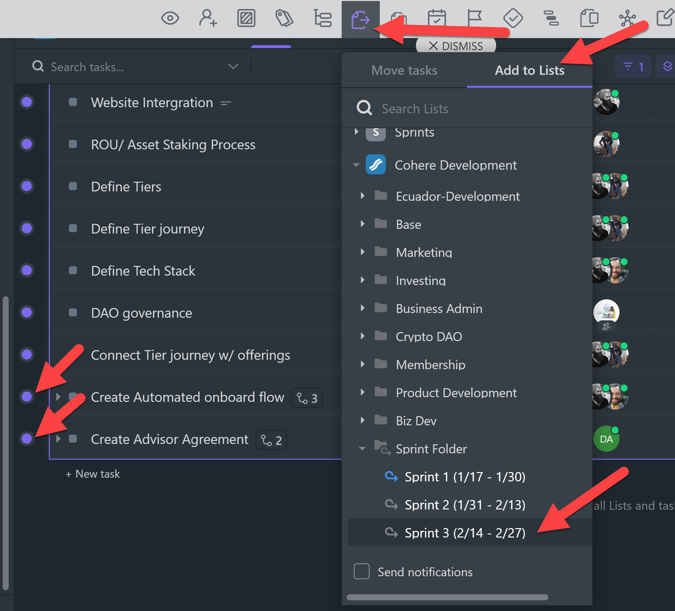The width and height of the screenshot is (675, 611).
Task: Deselect the Create Advisor Agreement task circle
Action: pos(27,439)
